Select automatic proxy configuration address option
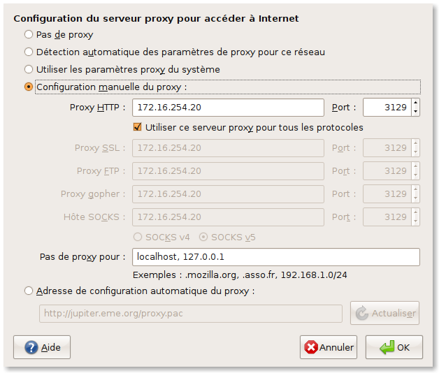439x373 pixels. 29,291
